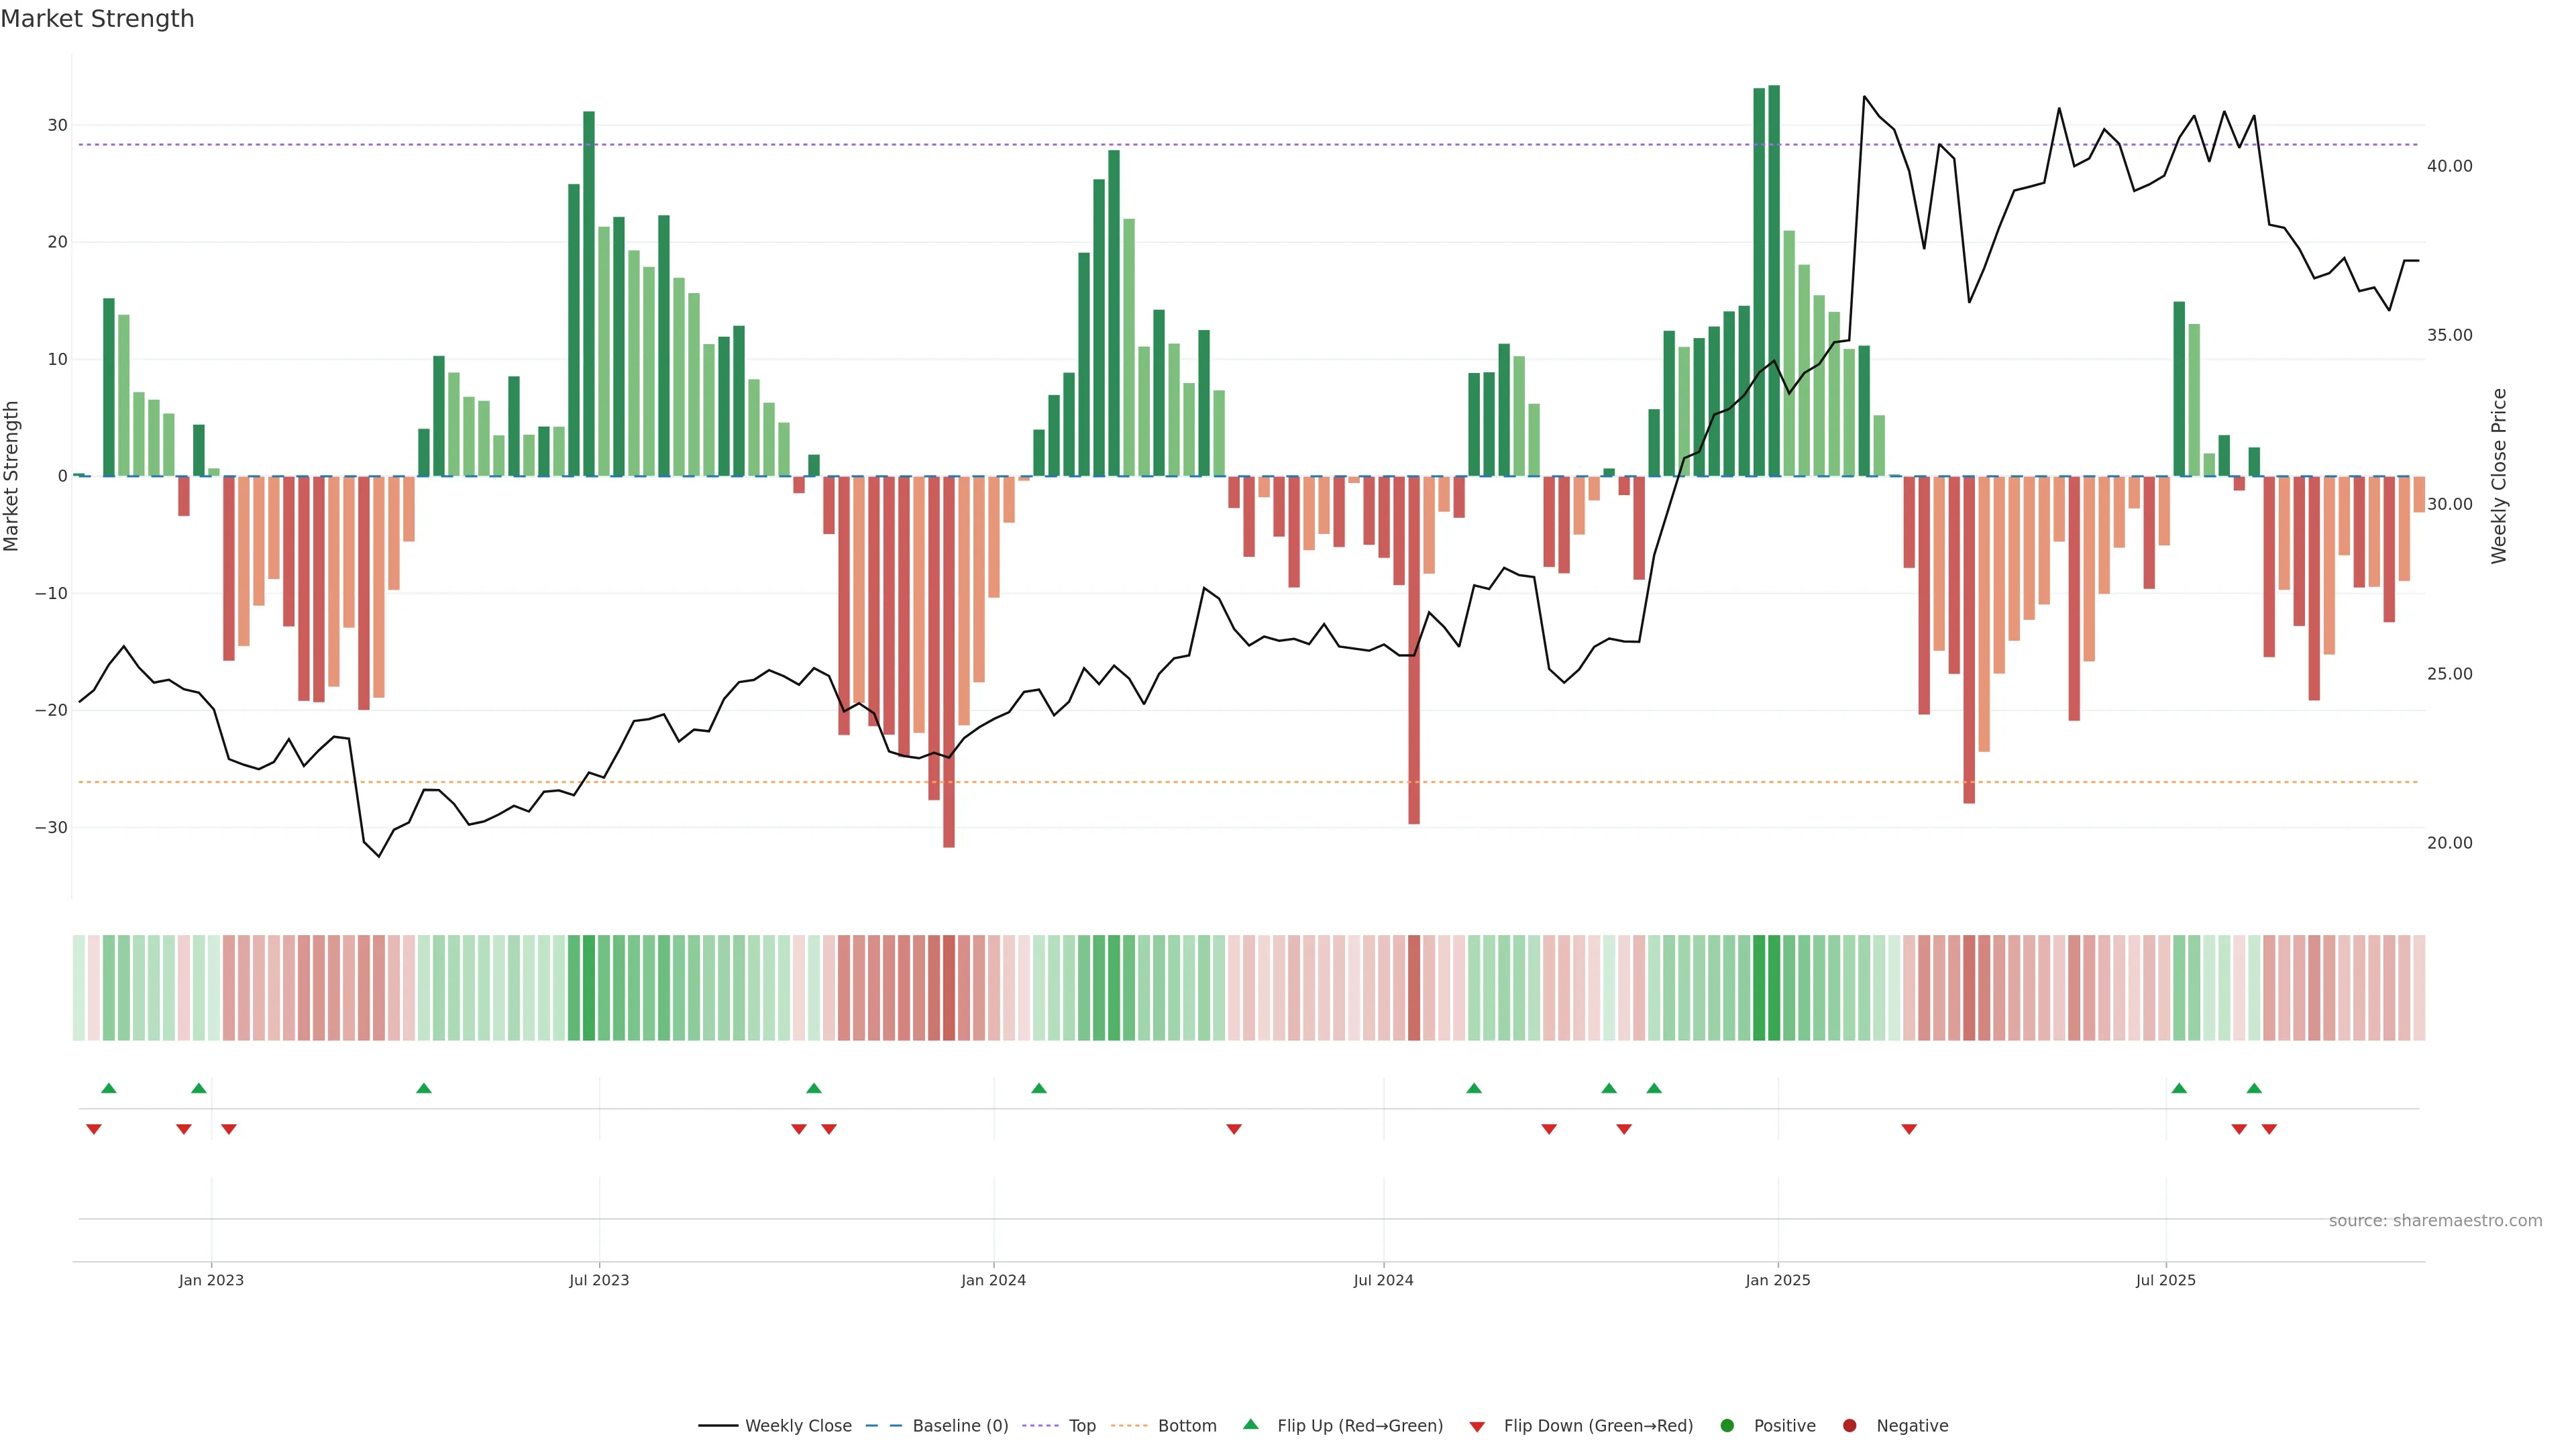The width and height of the screenshot is (2576, 1449).
Task: Click the Negative red circle legend icon
Action: coord(1849,1426)
